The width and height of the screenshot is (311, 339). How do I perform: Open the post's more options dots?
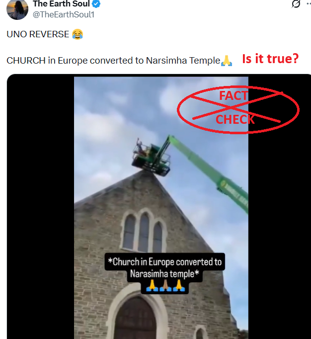[309, 3]
